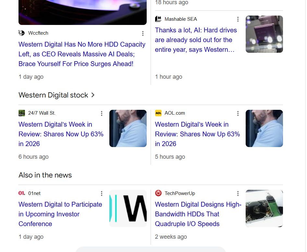
Task: Click the rounded bar below the news
Action: 151,249
